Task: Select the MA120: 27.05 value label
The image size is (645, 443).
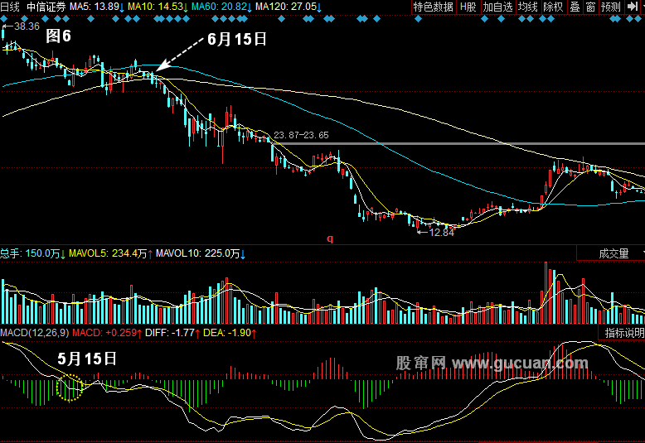Action: [x=289, y=7]
